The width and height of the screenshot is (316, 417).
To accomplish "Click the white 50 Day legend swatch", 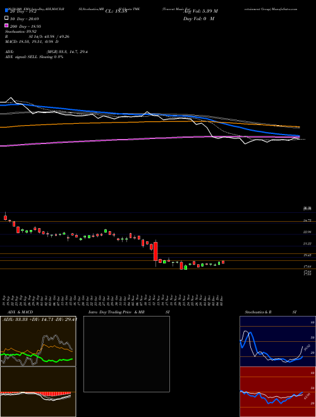I will 6,18.
